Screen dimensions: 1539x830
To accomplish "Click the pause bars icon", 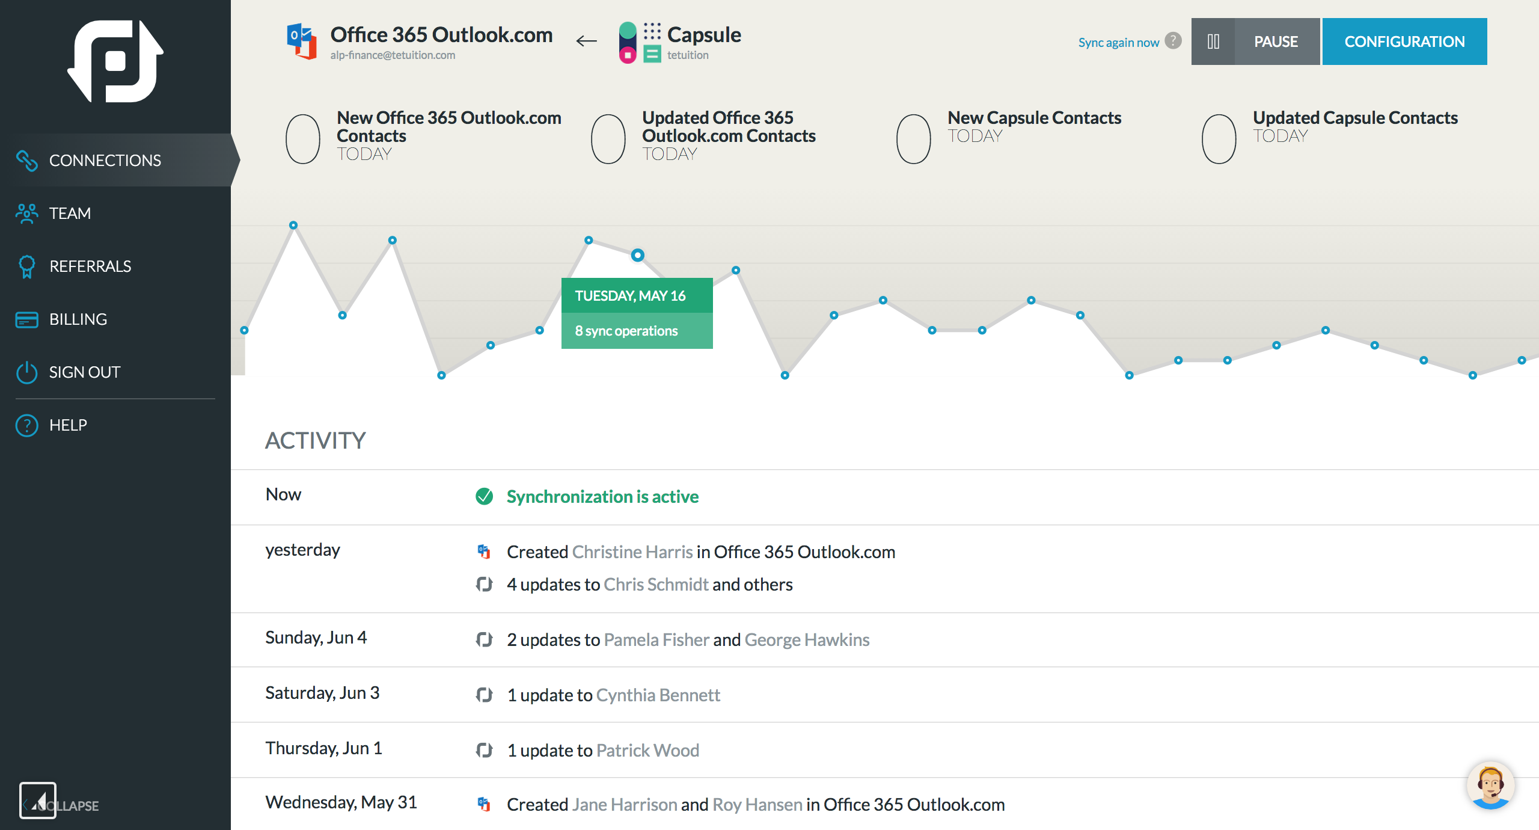I will [x=1213, y=41].
